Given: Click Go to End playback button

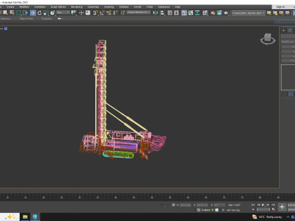Looking at the screenshot, I should coord(273,204).
